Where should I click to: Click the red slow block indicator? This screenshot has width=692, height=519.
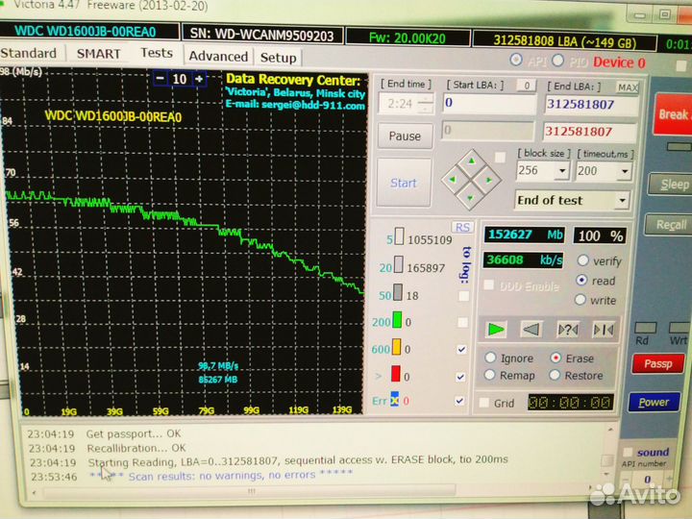coord(395,374)
